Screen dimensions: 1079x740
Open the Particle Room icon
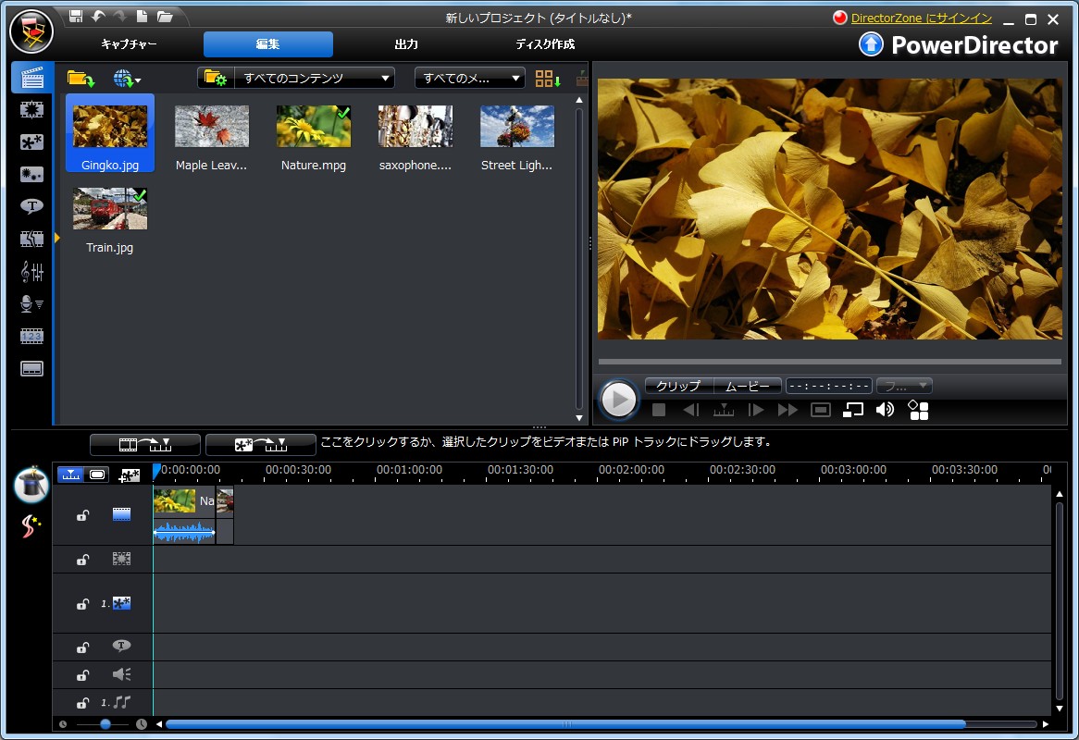[31, 175]
